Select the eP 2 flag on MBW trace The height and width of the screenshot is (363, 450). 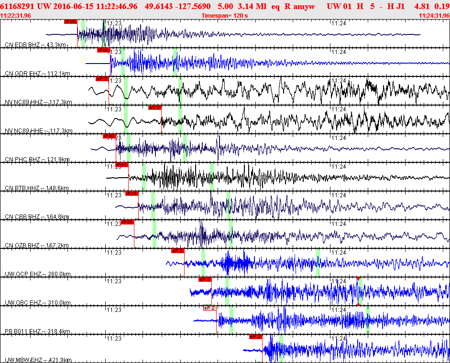pos(256,337)
